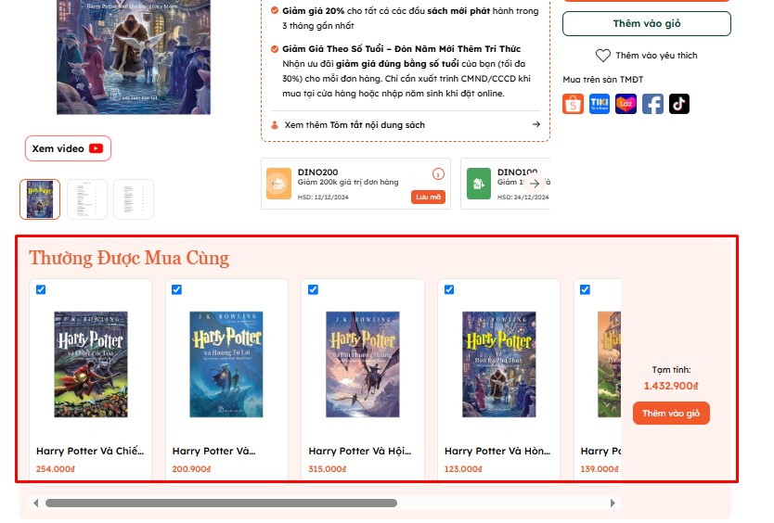
Task: Click the main Harry Potter cover image
Action: tap(134, 57)
